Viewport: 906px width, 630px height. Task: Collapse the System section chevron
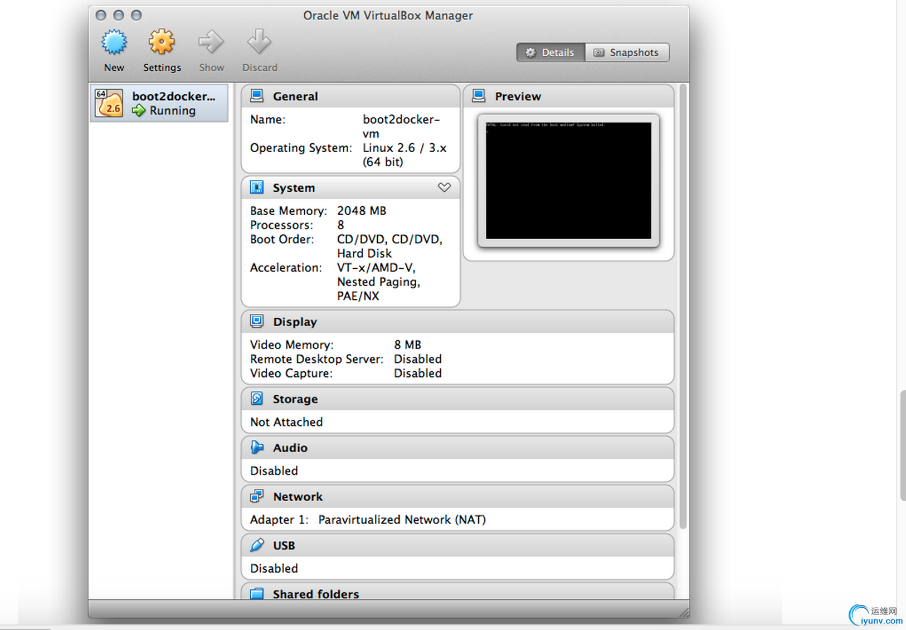tap(444, 187)
